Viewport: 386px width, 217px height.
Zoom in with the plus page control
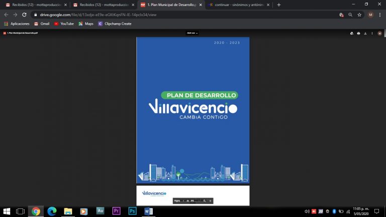[210, 201]
